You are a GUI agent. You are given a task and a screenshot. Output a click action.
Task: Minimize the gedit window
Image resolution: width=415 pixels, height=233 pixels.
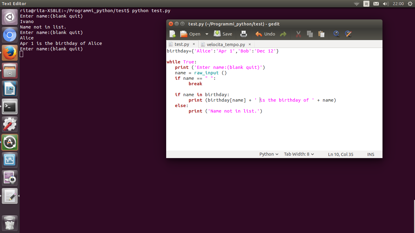click(177, 24)
